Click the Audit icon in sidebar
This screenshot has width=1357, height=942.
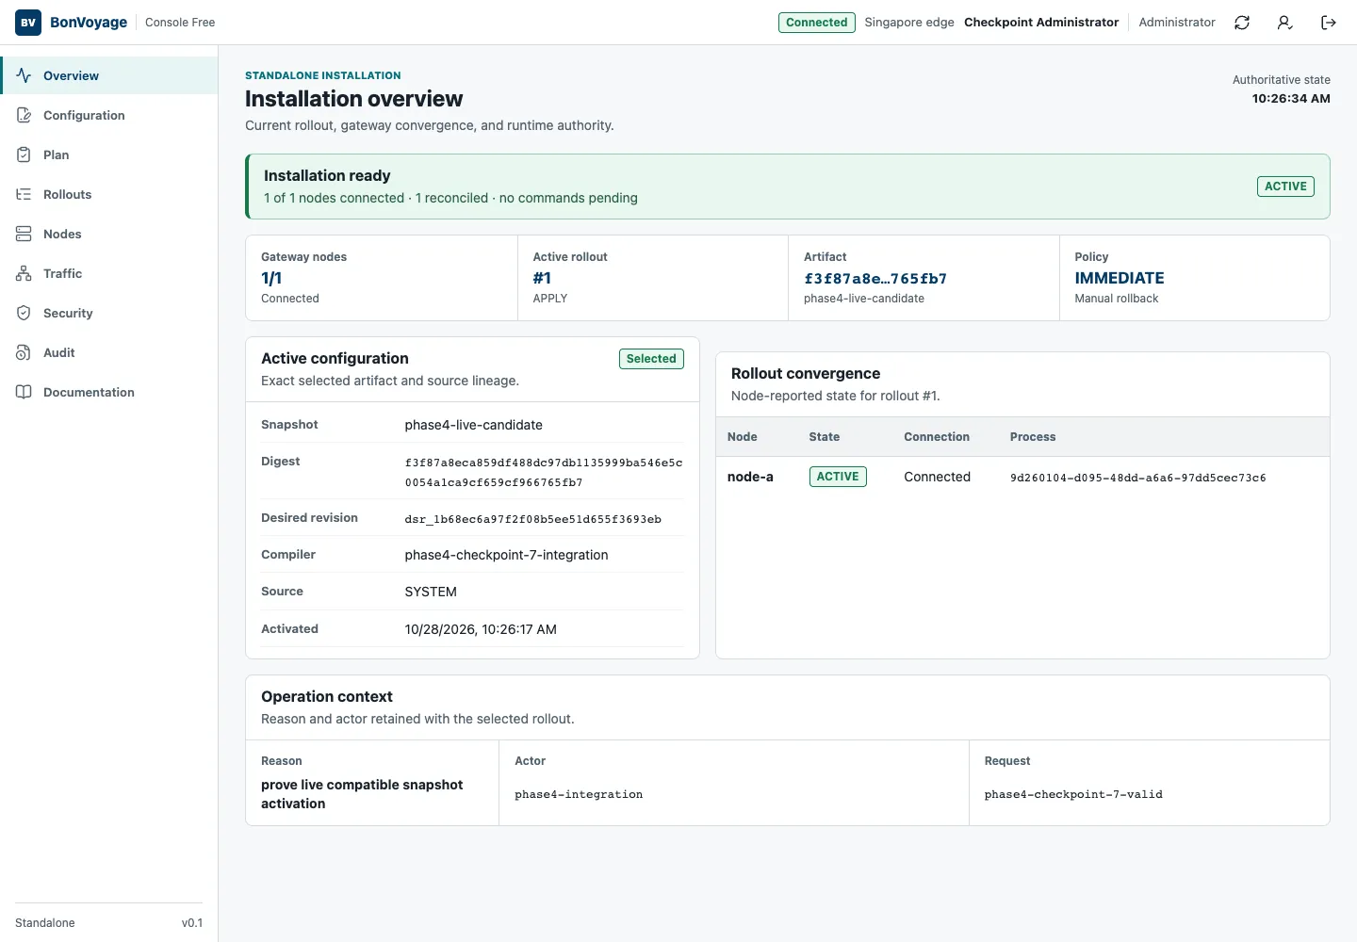pos(24,352)
